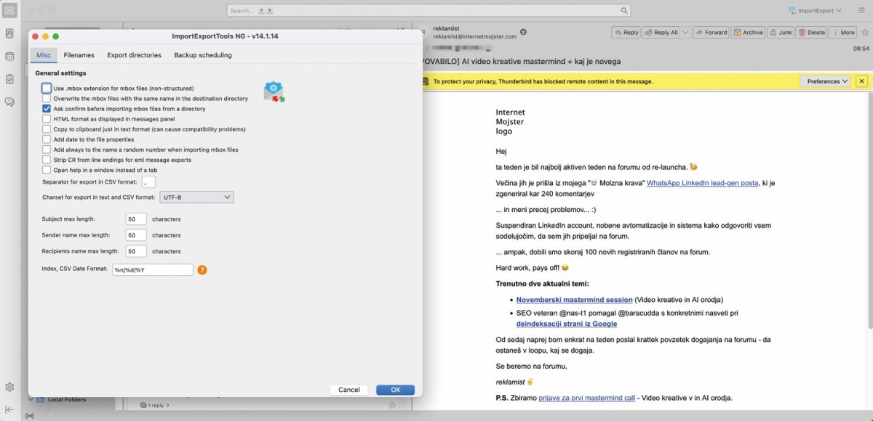Enable Use .mbox extension checkbox
The height and width of the screenshot is (421, 873).
(47, 88)
